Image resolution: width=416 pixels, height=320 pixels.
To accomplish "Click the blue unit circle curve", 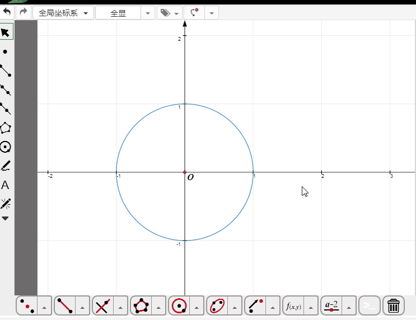I will pyautogui.click(x=233, y=124).
